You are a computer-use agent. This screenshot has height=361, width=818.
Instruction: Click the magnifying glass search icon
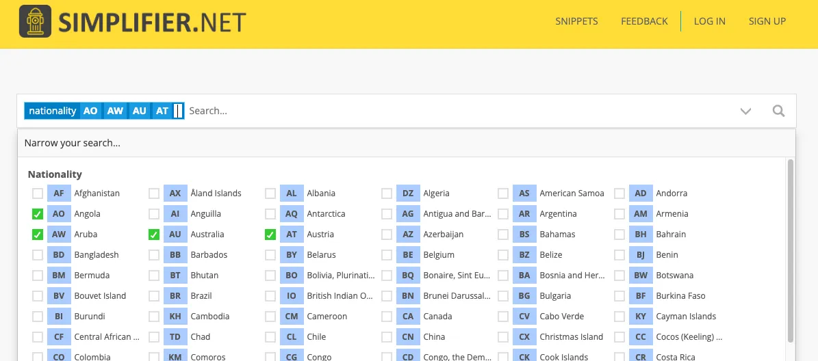(778, 111)
